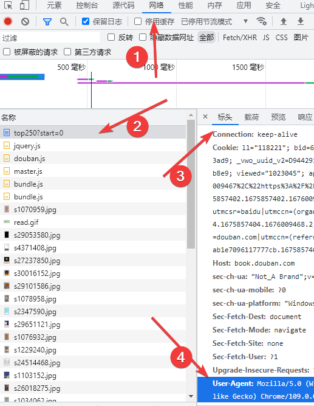Switch to the 安全 tab
Viewport: 314px width, 406px height.
coord(273,5)
